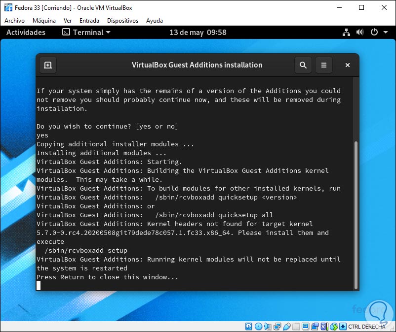
Task: Click the 'Kernel headers not found' message line
Action: 174,224
